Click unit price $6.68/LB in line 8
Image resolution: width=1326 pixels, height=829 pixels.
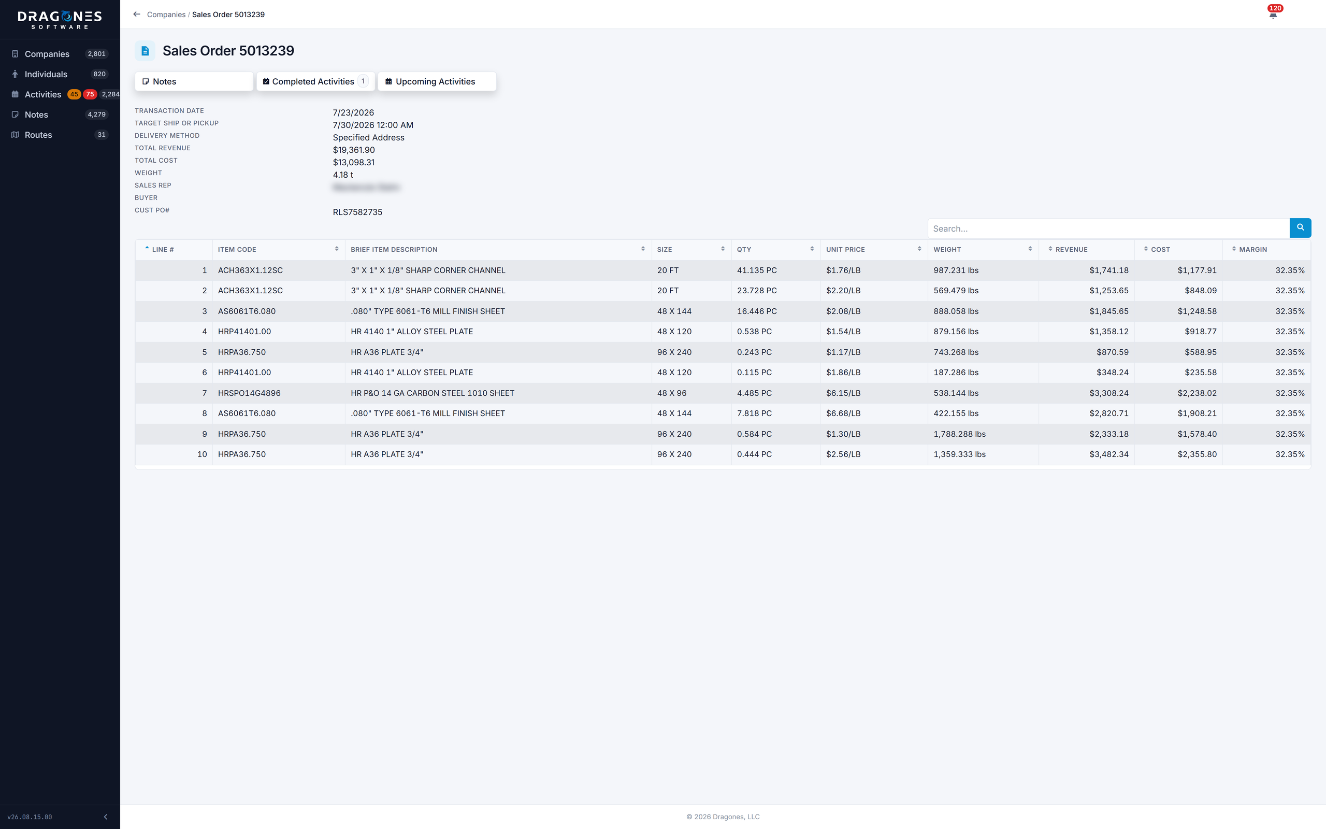click(843, 413)
